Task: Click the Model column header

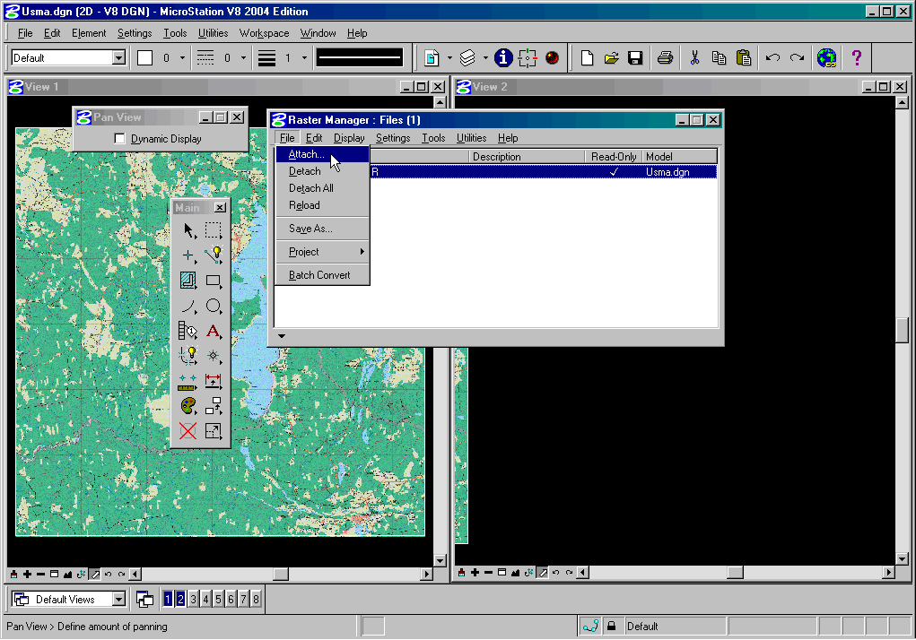Action: [679, 156]
